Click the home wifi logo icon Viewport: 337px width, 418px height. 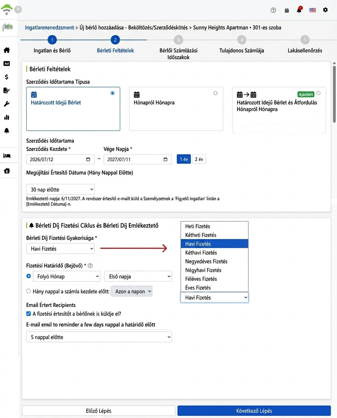tap(7, 9)
